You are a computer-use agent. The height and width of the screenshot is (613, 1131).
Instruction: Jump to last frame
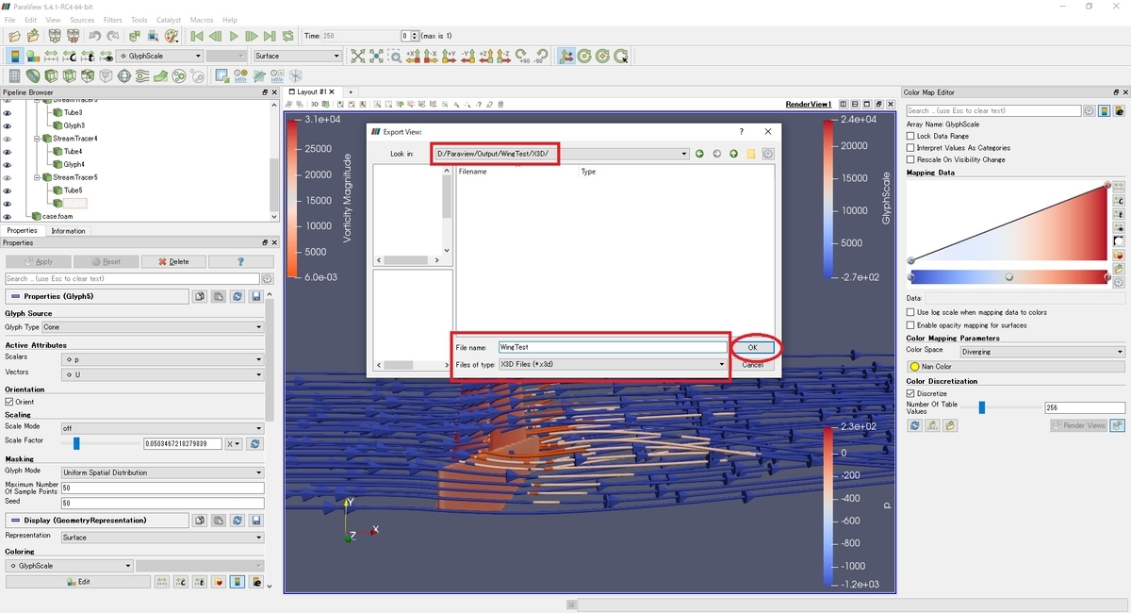(270, 36)
